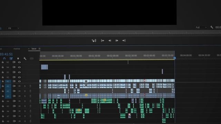Solo audio track A7
Image resolution: width=221 pixels, height=124 pixels.
(25, 116)
